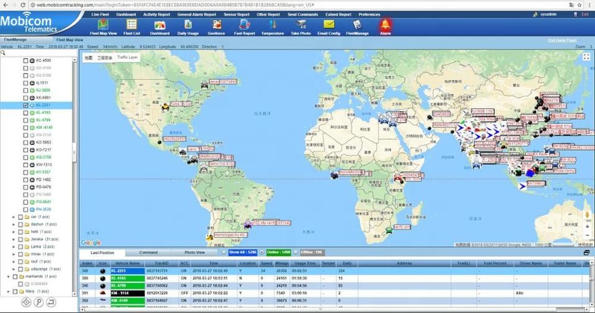Screen dimensions: 595x313
Task: Check the PD 1492 vehicle checkbox
Action: pyautogui.click(x=25, y=179)
